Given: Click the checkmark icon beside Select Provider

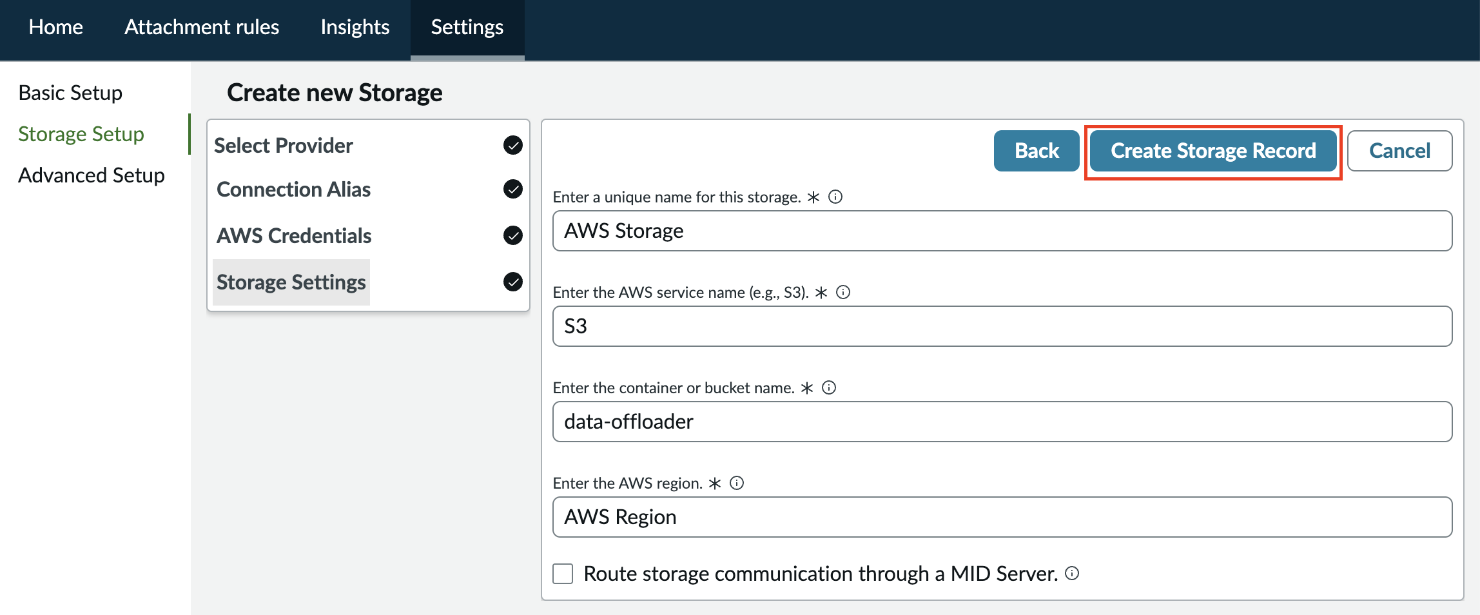Looking at the screenshot, I should [x=513, y=145].
